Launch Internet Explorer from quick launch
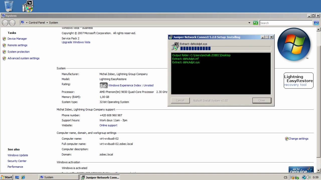This screenshot has width=321, height=180. coord(23,177)
